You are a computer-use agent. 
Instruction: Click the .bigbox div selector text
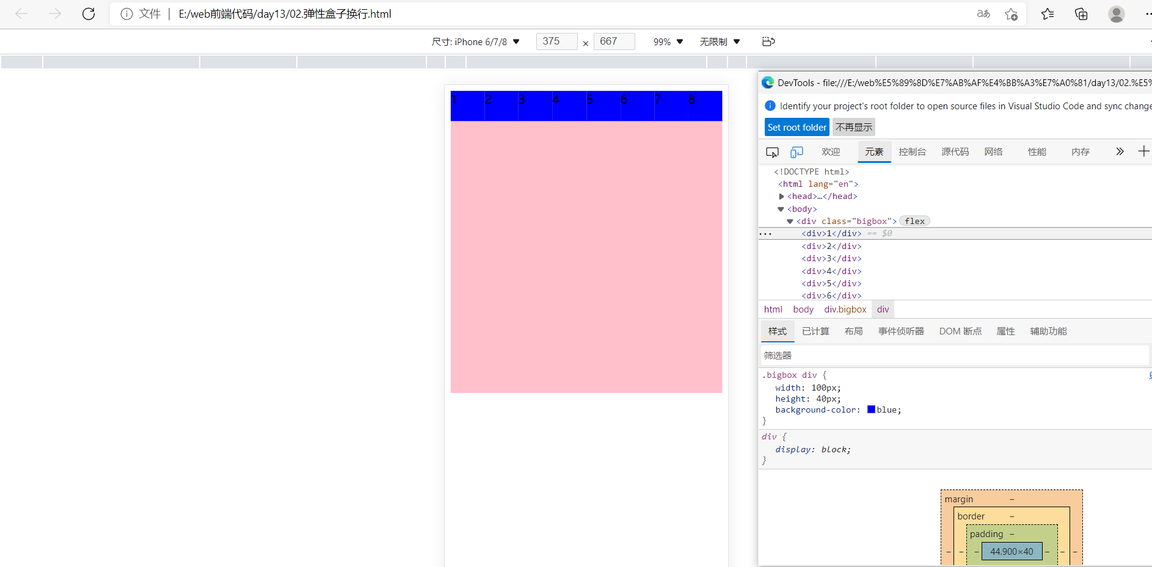click(788, 375)
